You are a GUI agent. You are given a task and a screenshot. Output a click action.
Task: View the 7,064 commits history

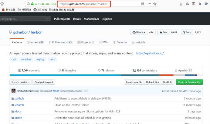pyautogui.click(x=29, y=70)
